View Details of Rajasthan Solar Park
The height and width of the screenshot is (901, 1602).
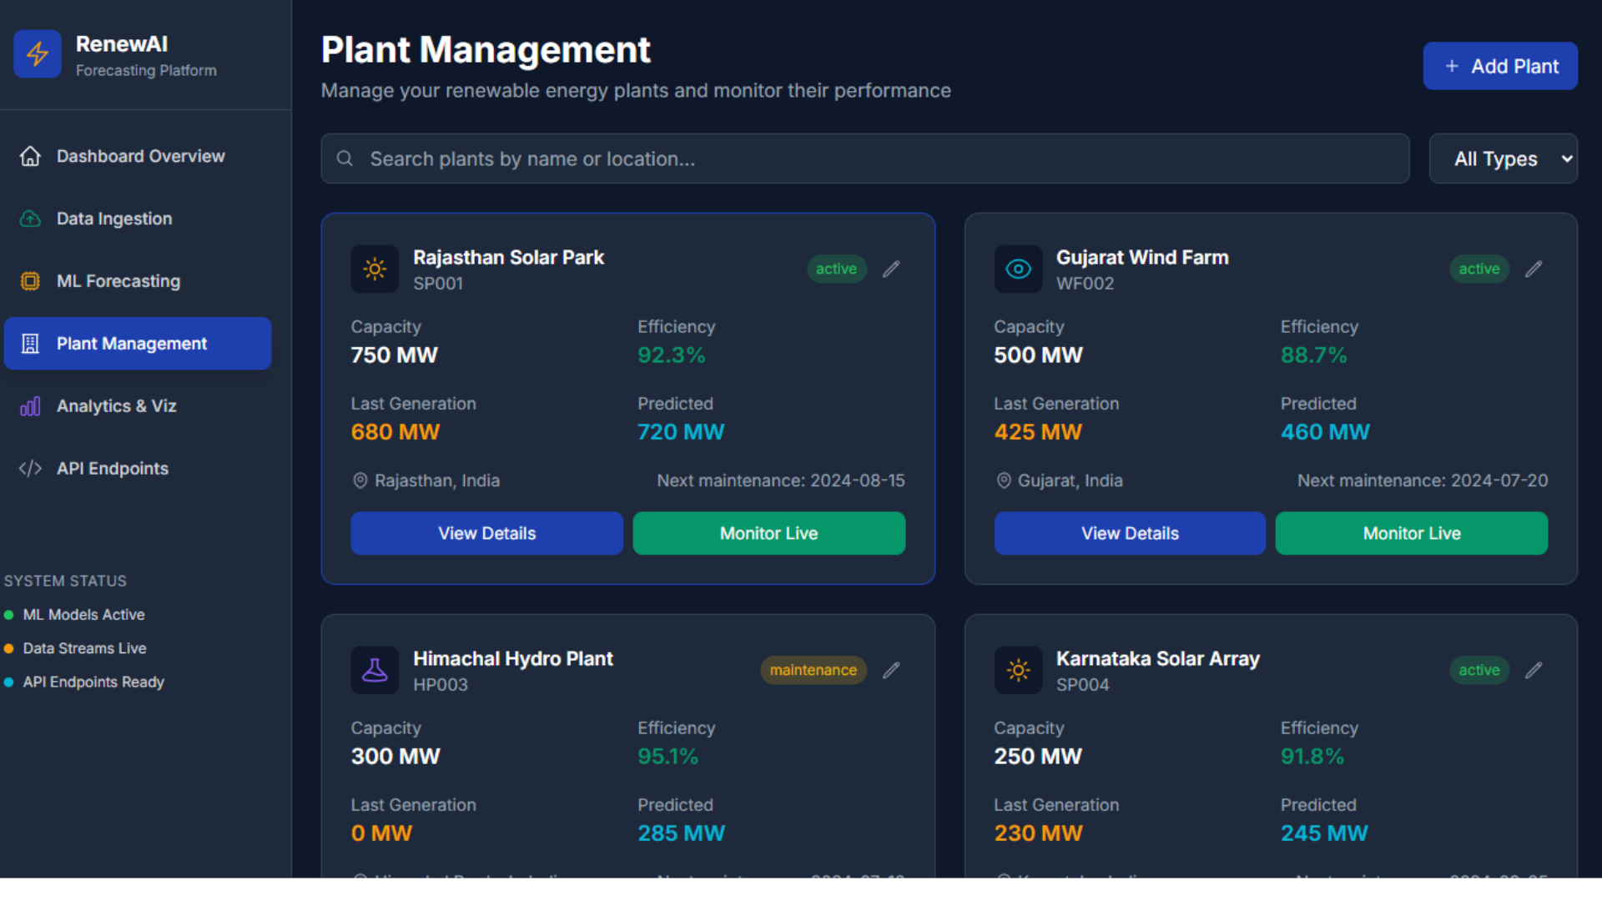(x=486, y=533)
